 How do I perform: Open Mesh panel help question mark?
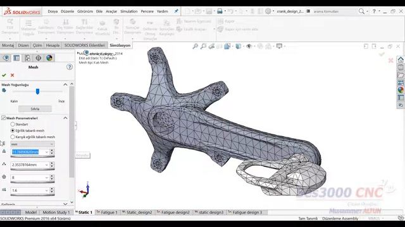click(70, 67)
